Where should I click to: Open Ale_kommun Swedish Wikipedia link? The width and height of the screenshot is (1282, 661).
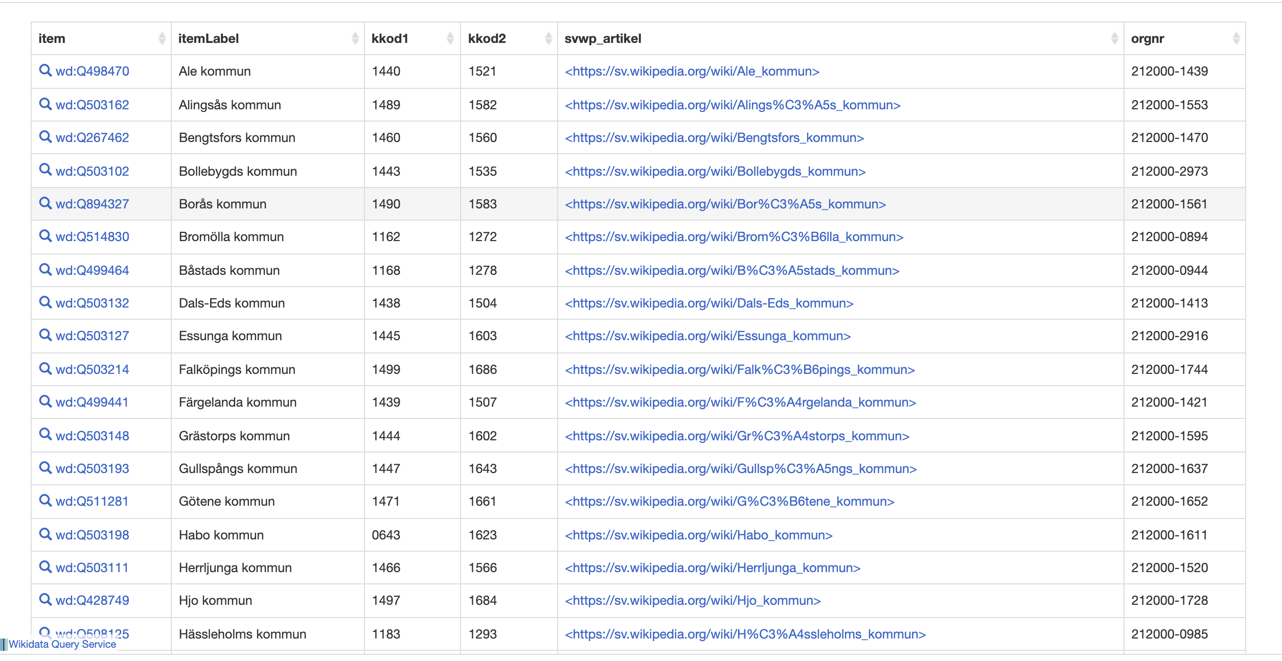pyautogui.click(x=692, y=72)
